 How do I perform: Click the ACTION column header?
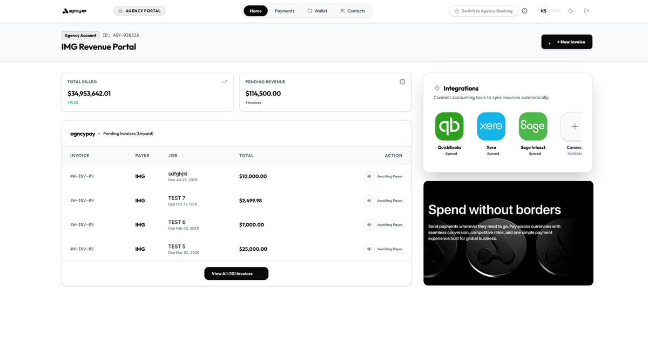pyautogui.click(x=394, y=155)
